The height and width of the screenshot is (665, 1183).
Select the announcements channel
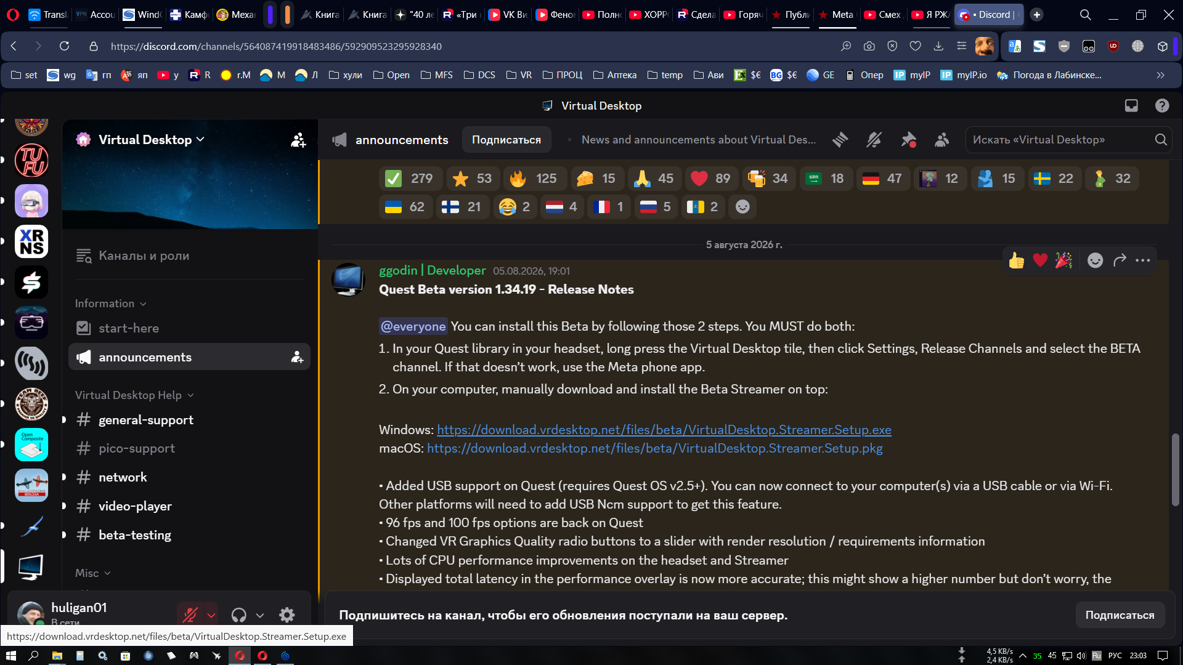[x=189, y=357]
